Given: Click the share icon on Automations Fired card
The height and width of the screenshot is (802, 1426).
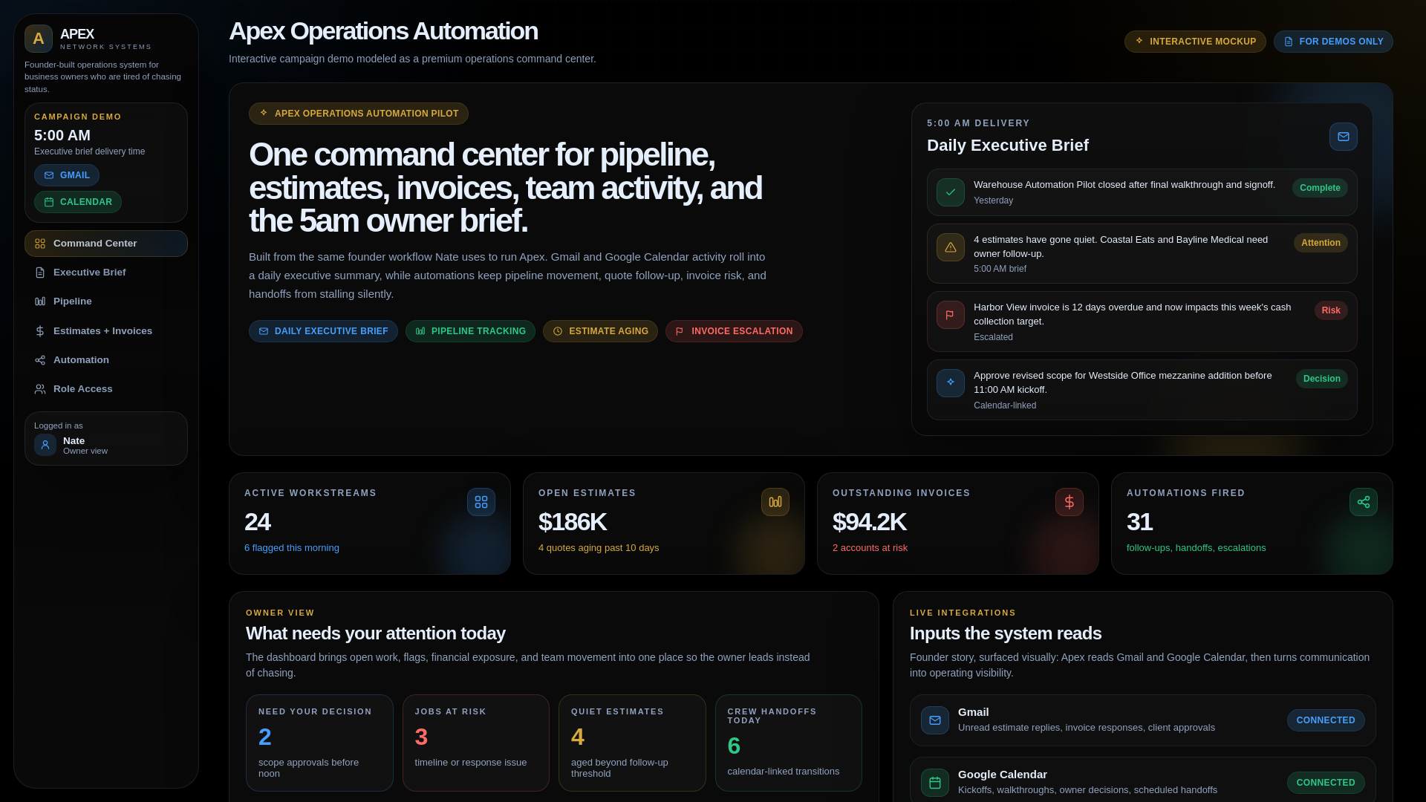Looking at the screenshot, I should (x=1364, y=502).
